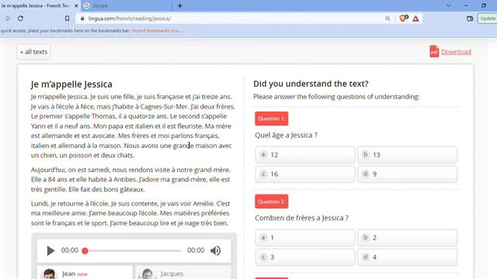Click the paragraph starting Aujourd'hui, on est samedi
Screen dimensions: 497x279
(130, 179)
